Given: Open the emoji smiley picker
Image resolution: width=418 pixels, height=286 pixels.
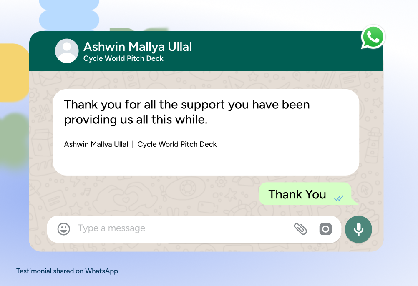Looking at the screenshot, I should [x=64, y=229].
